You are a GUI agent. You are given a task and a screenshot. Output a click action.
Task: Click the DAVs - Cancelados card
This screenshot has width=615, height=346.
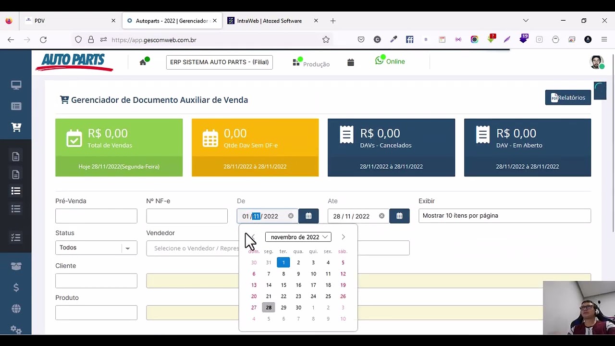click(x=391, y=148)
